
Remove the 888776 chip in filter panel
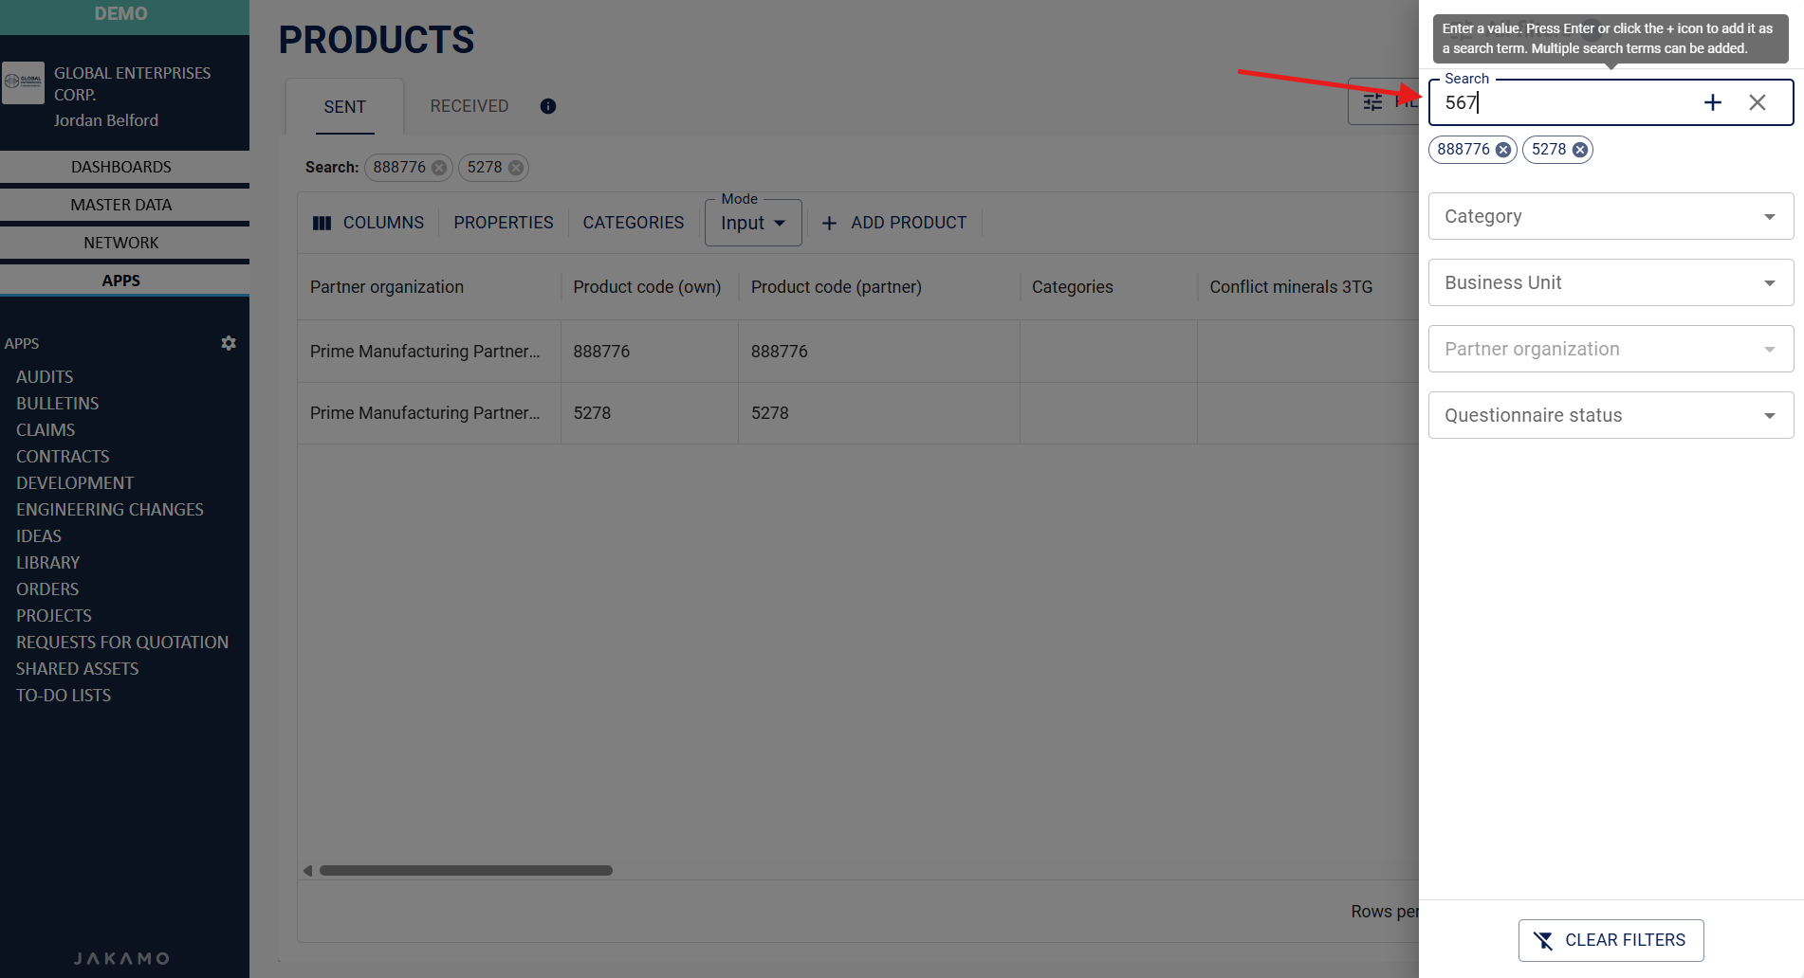click(x=1503, y=150)
